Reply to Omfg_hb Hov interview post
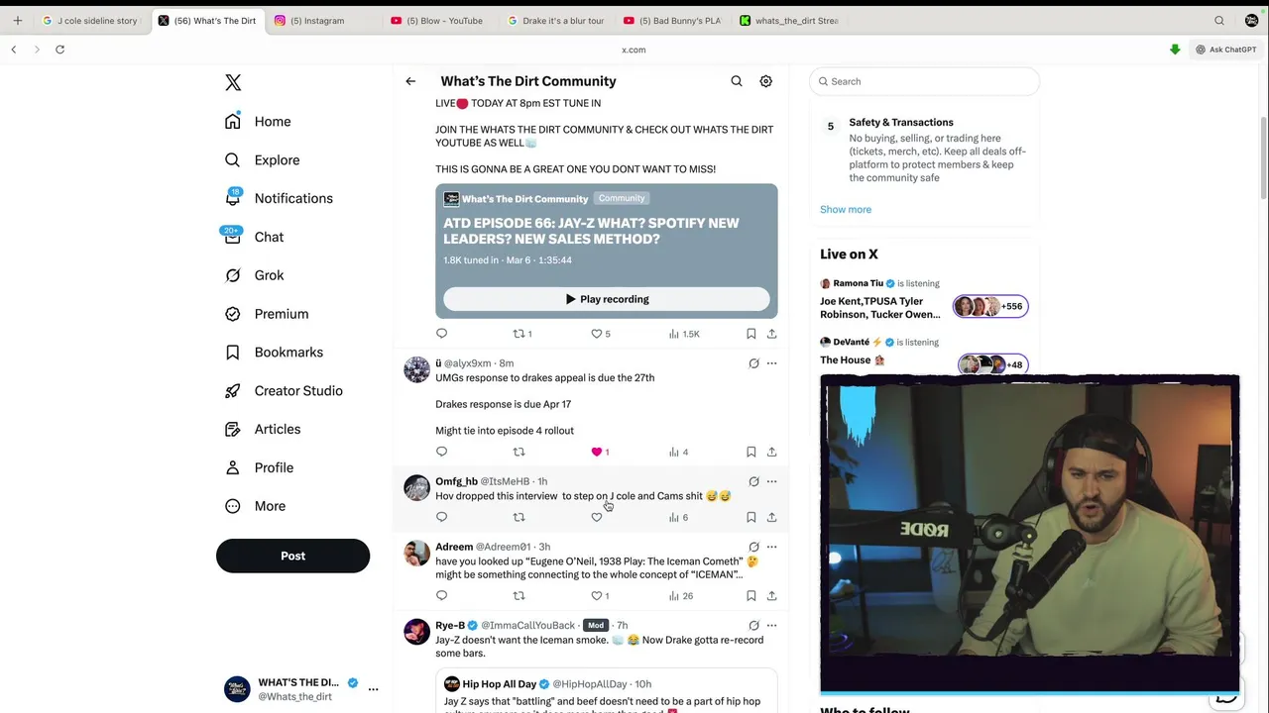Viewport: 1269px width, 713px height. coord(442,517)
